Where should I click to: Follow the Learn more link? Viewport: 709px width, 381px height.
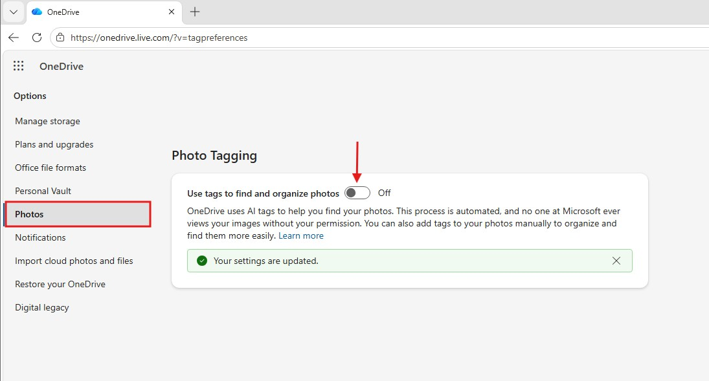coord(300,236)
